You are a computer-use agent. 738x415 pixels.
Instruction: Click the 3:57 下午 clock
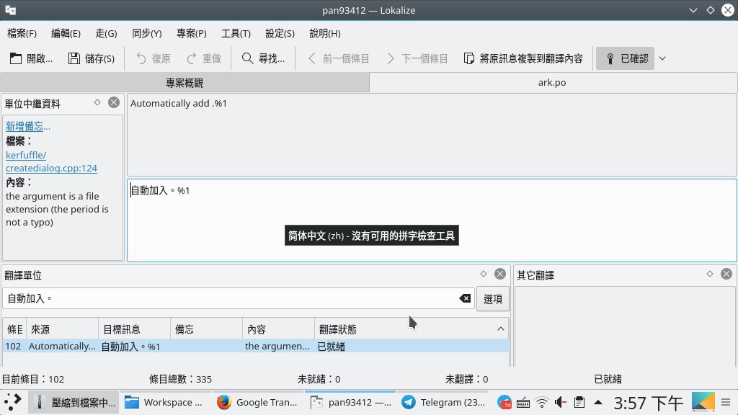click(648, 403)
